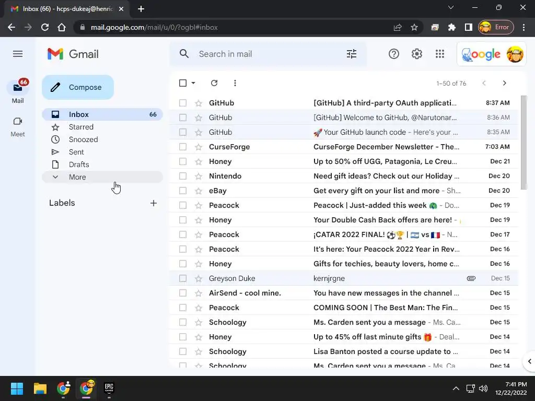The width and height of the screenshot is (535, 401).
Task: Bookmark this tab star icon
Action: [x=414, y=27]
